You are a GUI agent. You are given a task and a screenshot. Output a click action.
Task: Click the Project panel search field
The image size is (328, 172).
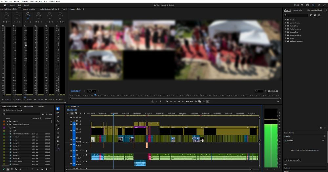point(22,114)
